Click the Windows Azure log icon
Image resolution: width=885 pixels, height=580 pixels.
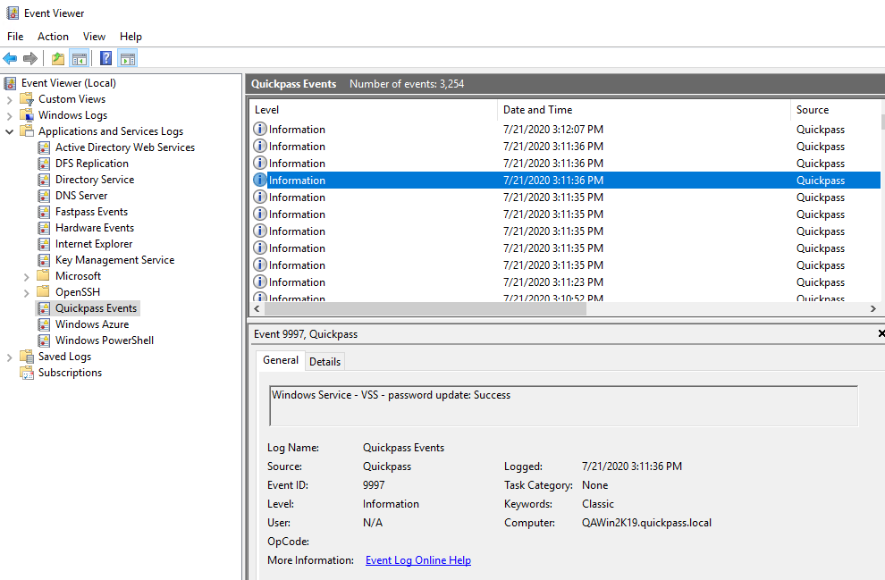tap(44, 324)
